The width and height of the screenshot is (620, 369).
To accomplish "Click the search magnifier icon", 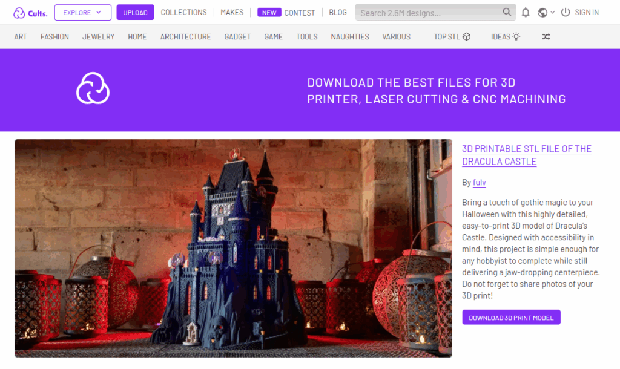I will click(x=507, y=12).
